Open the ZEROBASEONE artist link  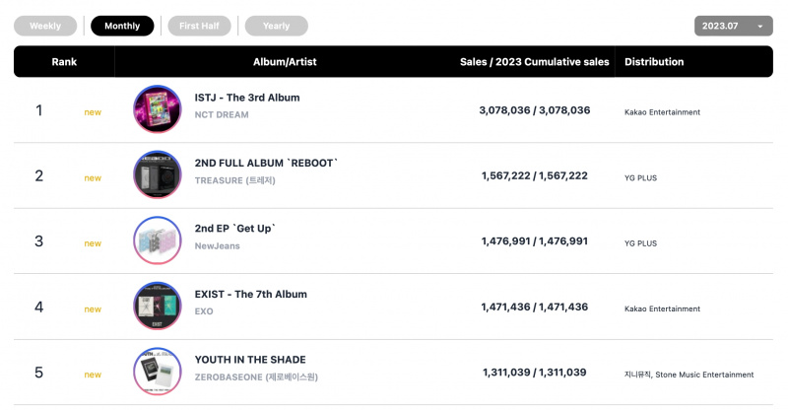(x=256, y=376)
